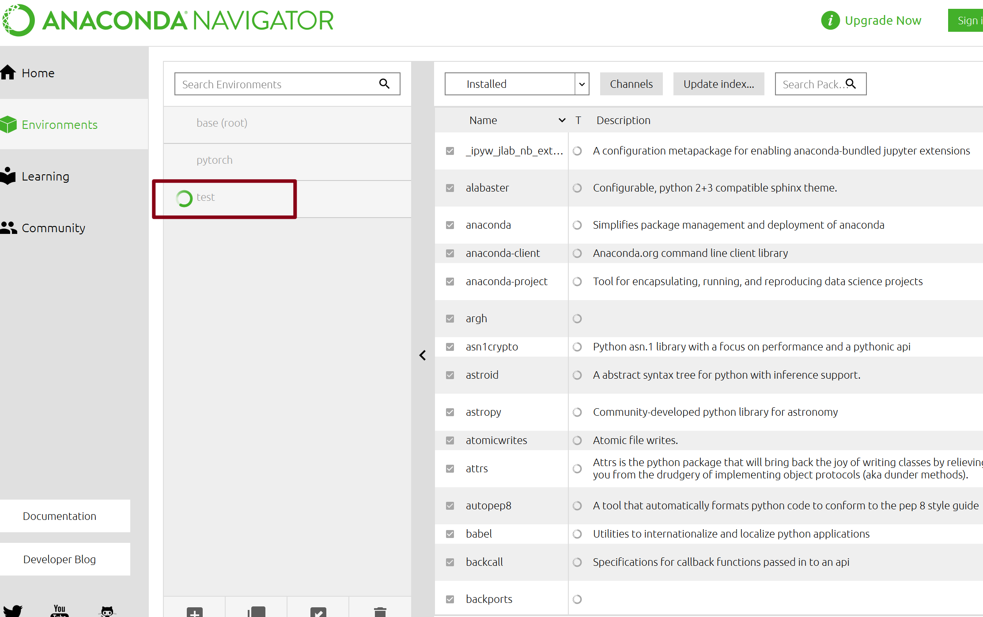This screenshot has height=617, width=983.
Task: Open the Twitter bird icon link
Action: (x=13, y=611)
